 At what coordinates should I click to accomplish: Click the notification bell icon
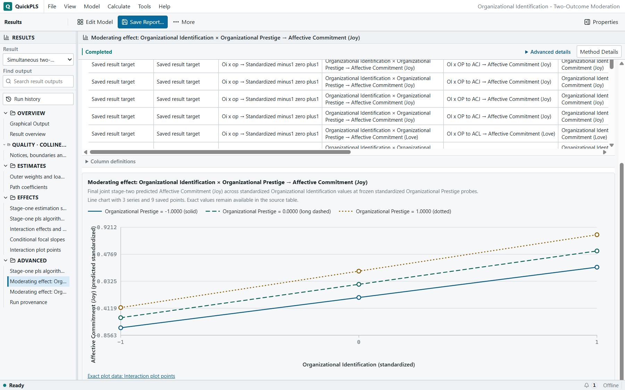[586, 385]
